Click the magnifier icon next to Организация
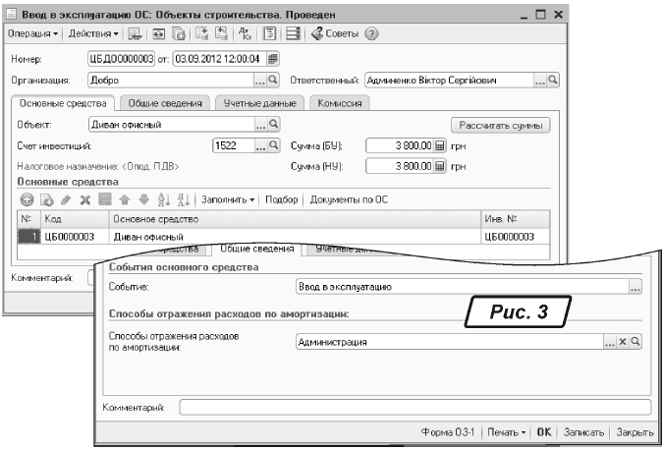Viewport: 663px width, 449px height. click(x=273, y=81)
